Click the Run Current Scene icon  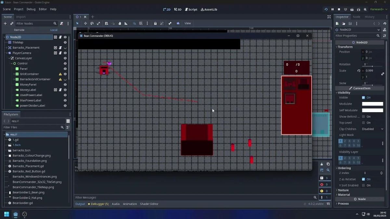[x=352, y=9]
